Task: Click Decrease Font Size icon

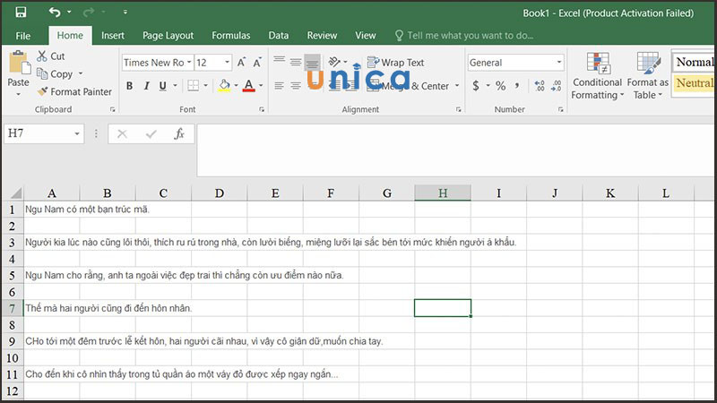Action: (257, 63)
